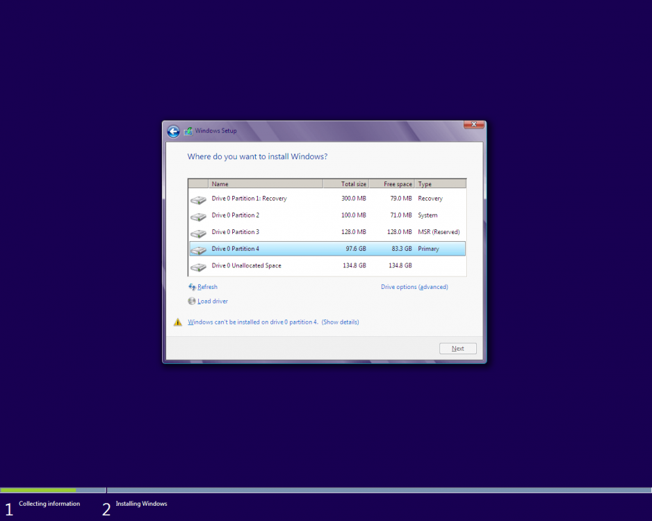Click the Refresh arrows icon
This screenshot has height=521, width=652.
click(x=192, y=287)
